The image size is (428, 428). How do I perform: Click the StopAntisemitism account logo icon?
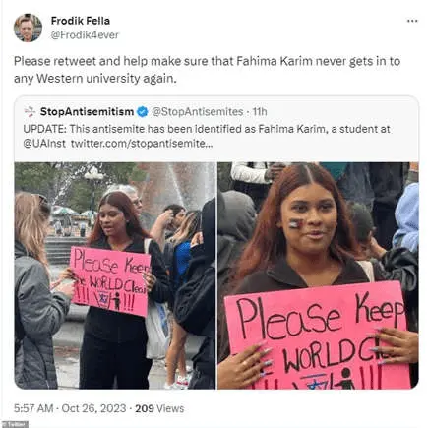coord(30,112)
